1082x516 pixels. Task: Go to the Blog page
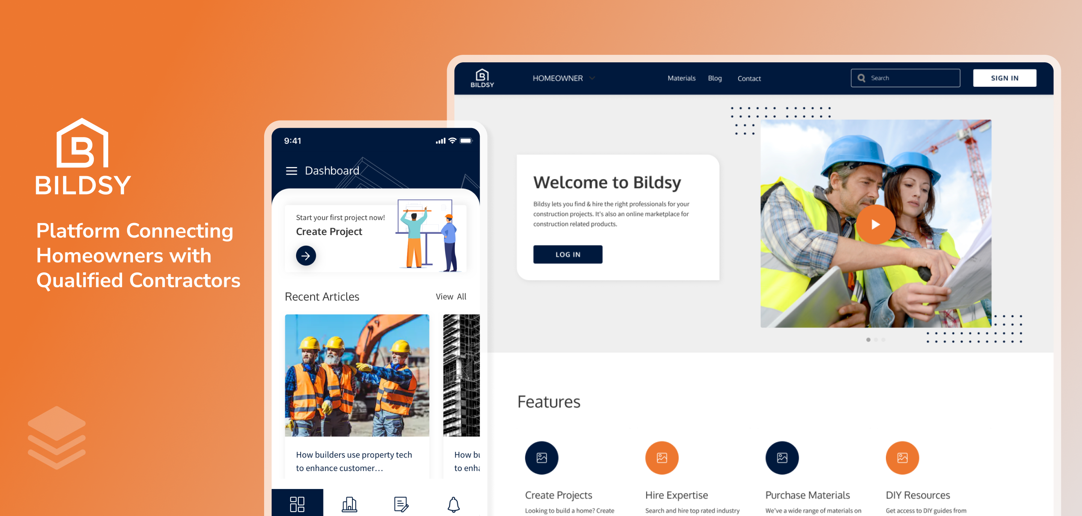[x=715, y=78]
